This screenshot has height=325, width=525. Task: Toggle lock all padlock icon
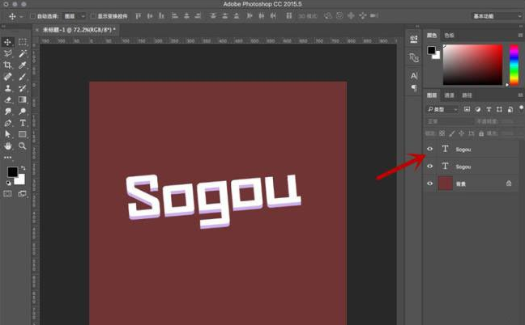[x=481, y=133]
